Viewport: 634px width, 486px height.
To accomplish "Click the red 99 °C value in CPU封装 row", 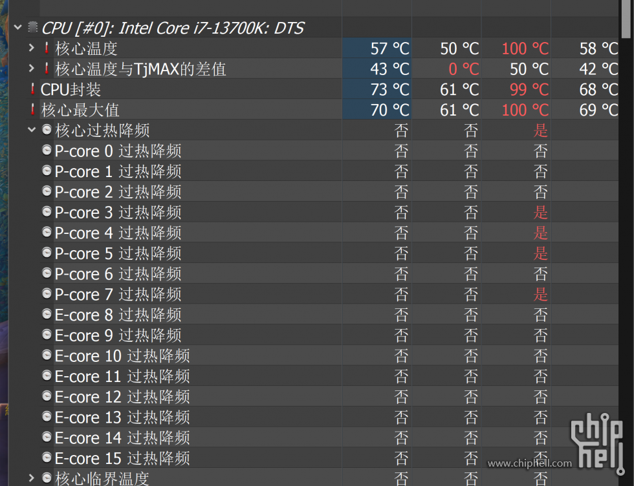I will (529, 90).
